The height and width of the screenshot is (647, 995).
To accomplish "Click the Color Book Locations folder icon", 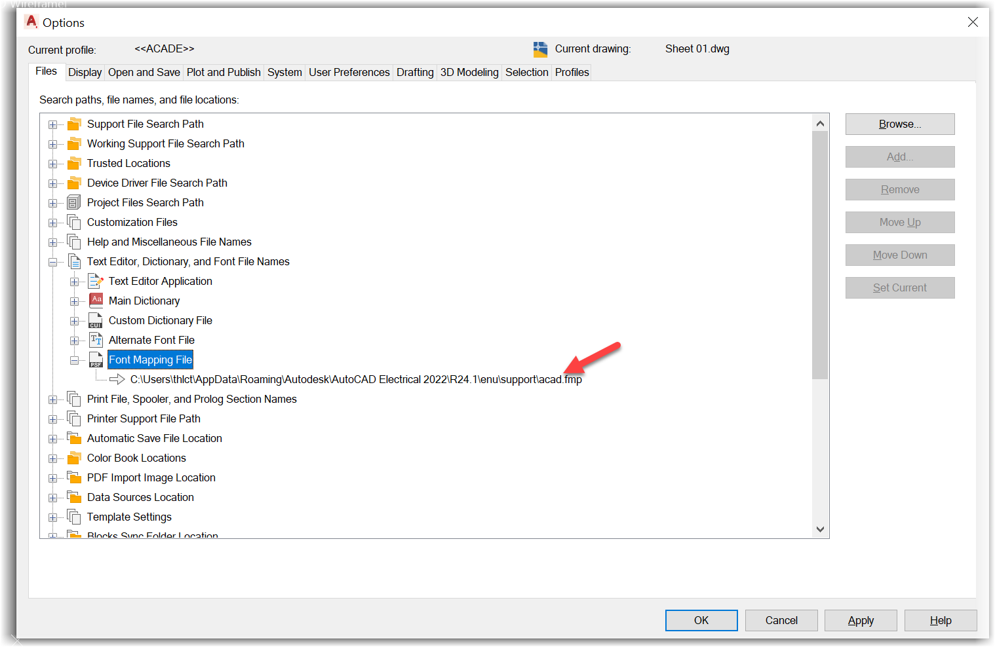I will pos(74,458).
